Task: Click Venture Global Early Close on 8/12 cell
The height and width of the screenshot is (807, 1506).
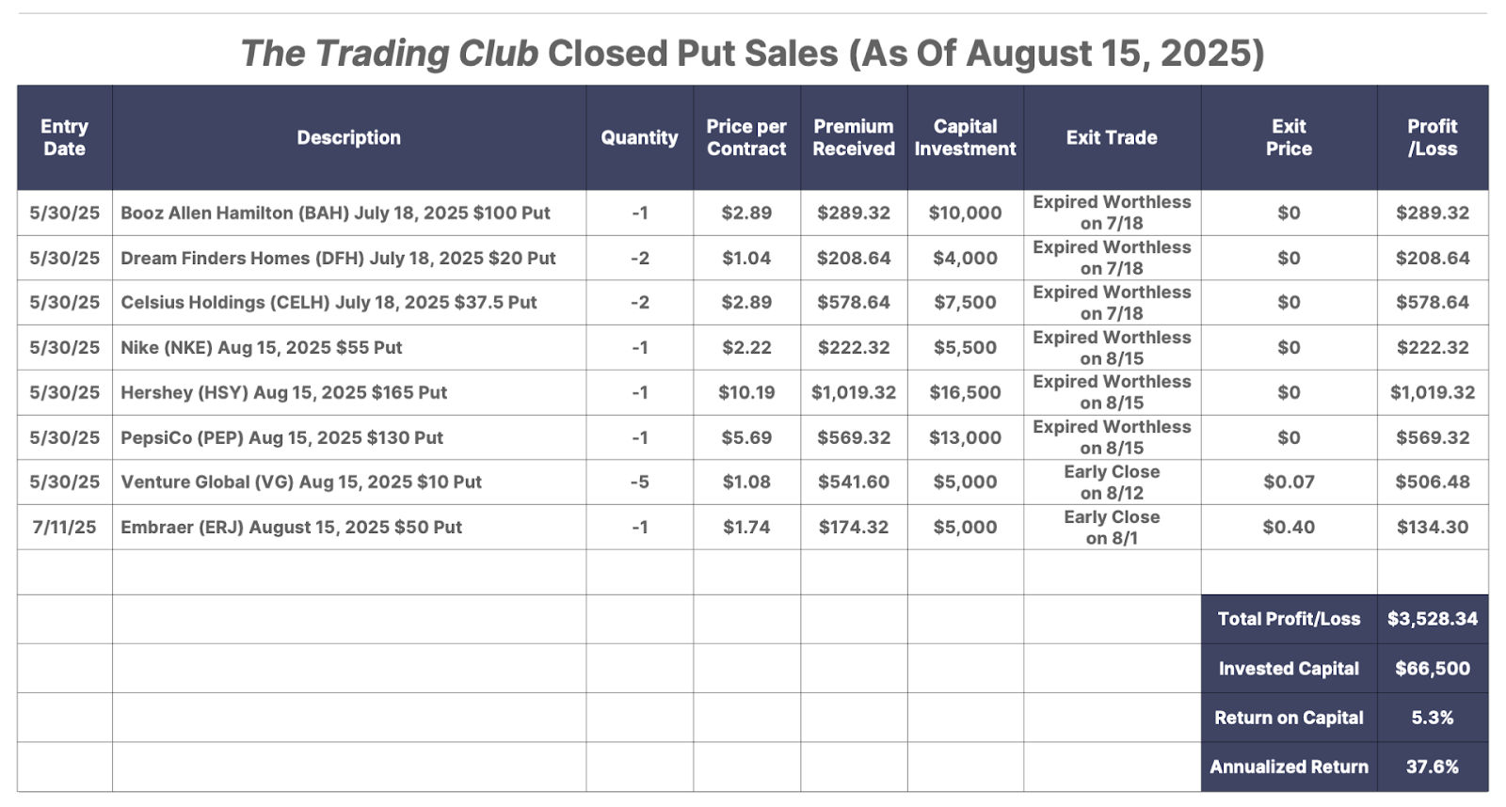Action: pos(1112,482)
